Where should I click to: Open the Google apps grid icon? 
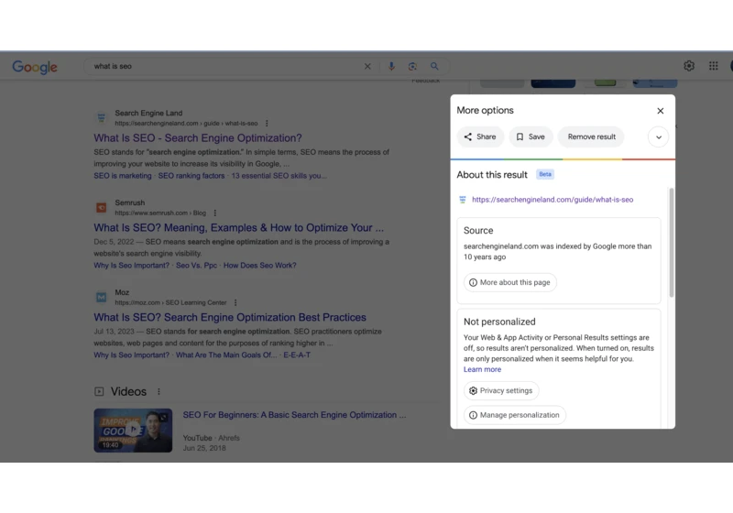pyautogui.click(x=714, y=66)
